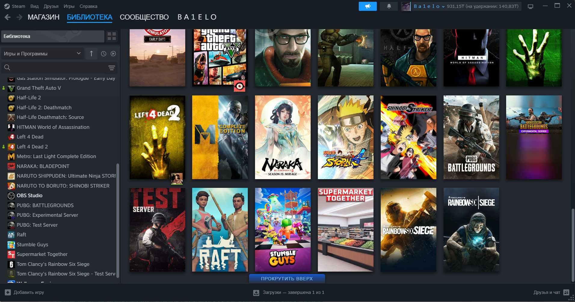Select NARUTO TO BORUTO: SHINOBI STRIKER
The width and height of the screenshot is (575, 302).
click(x=63, y=186)
